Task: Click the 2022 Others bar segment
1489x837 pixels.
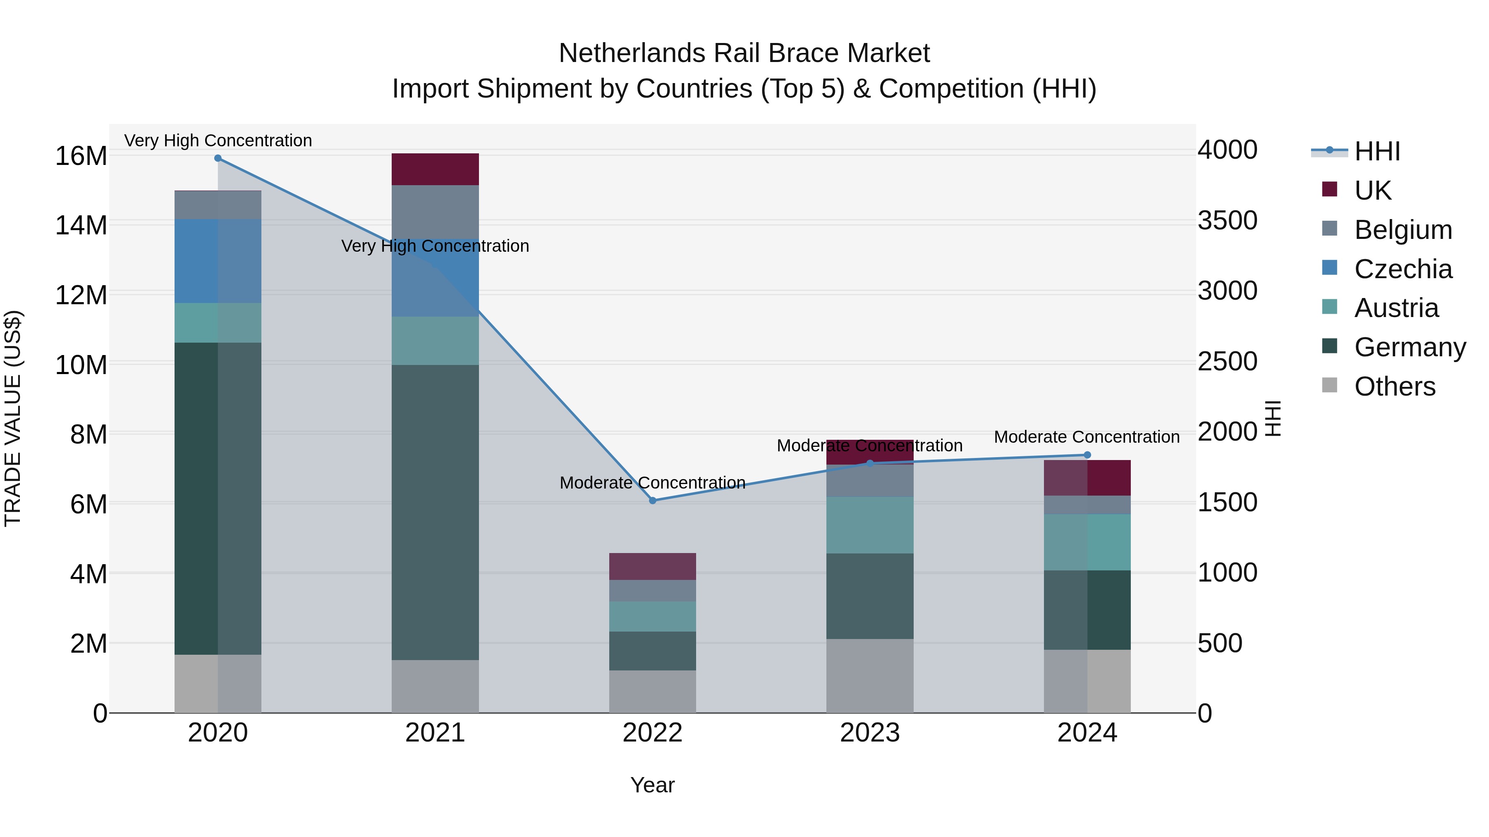Action: pos(653,692)
